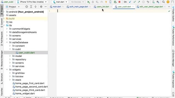This screenshot has height=98, width=175.
Task: Open the Device Manager side panel
Action: [x=173, y=58]
